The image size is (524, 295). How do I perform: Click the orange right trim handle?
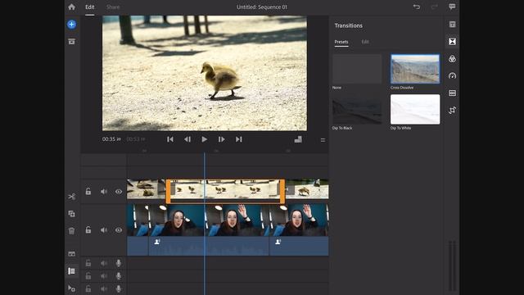(x=282, y=191)
